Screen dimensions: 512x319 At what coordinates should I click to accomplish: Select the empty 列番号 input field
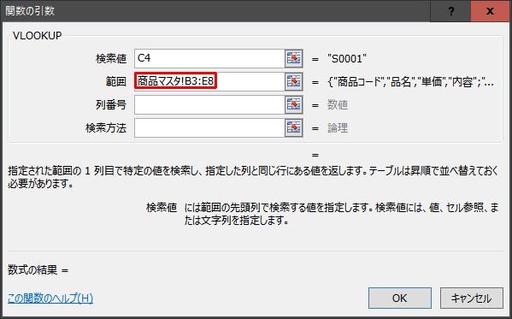(209, 104)
